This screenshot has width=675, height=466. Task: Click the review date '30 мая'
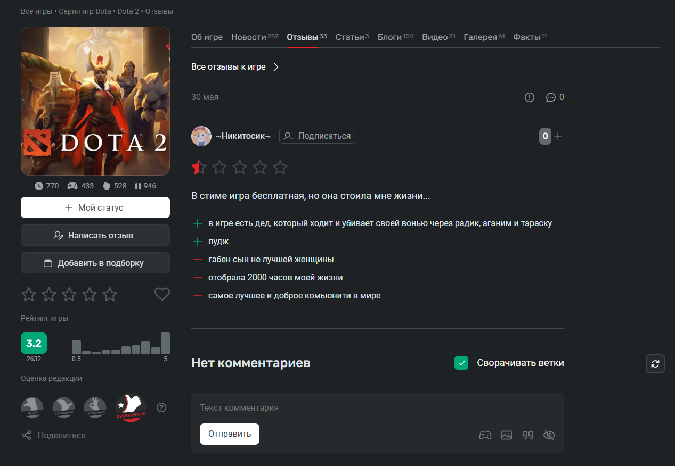click(205, 97)
